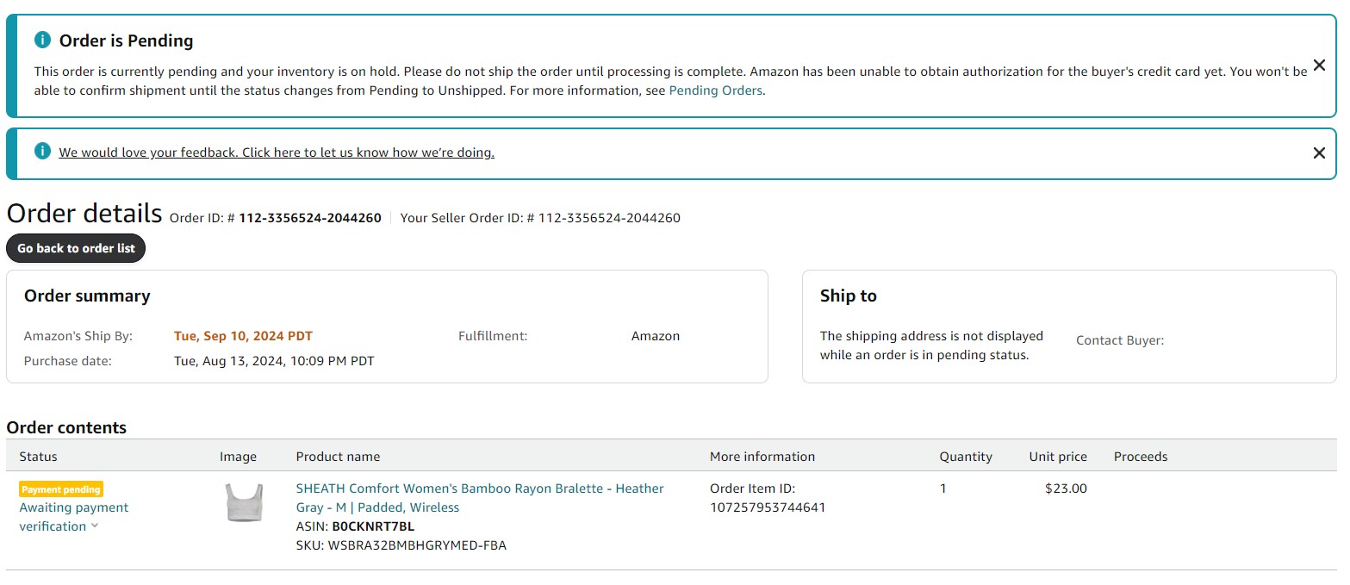Click the Order Item ID number
This screenshot has width=1350, height=585.
pos(767,507)
